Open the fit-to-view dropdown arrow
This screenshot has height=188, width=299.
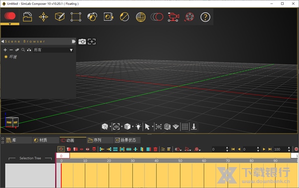122,126
